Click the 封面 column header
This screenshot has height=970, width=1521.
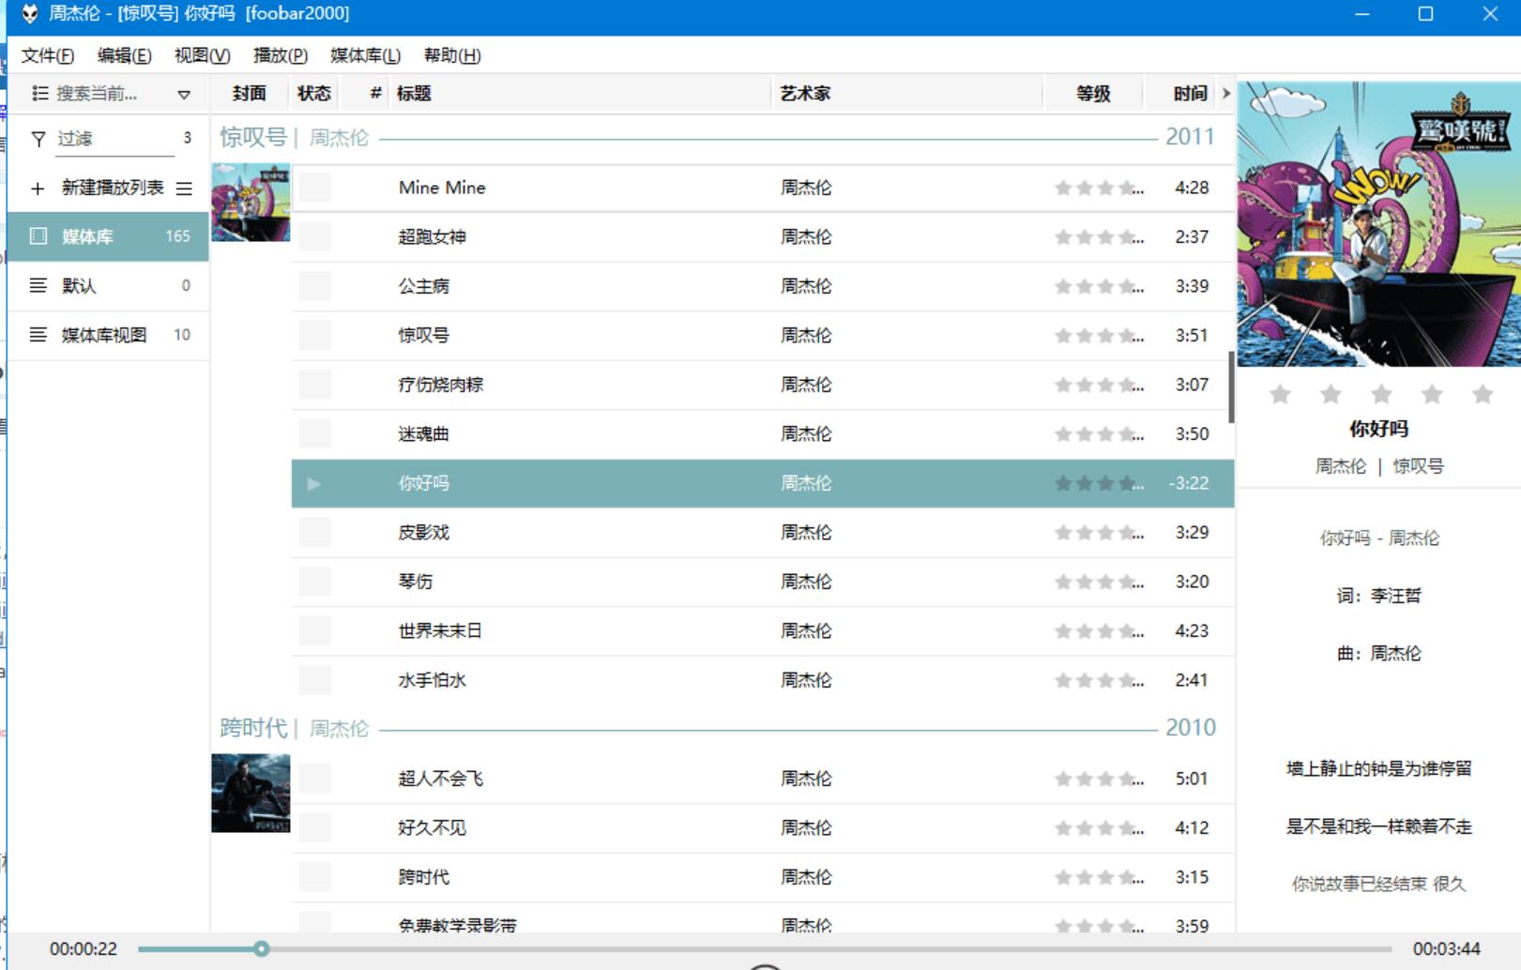[249, 93]
